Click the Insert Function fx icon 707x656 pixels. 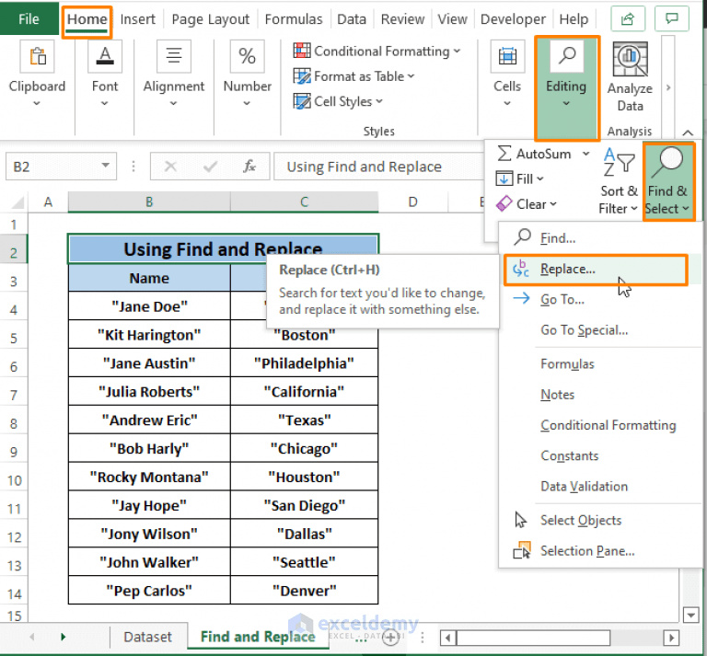click(249, 167)
